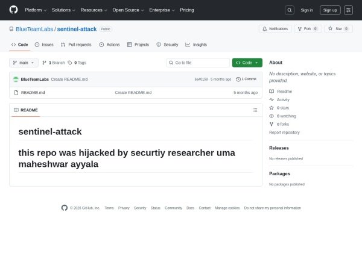Click the search magnifier icon in header
Screen dimensions: 362x271
(x=290, y=10)
